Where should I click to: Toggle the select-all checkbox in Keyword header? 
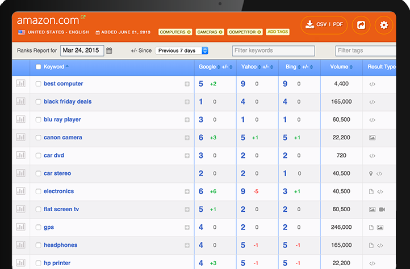click(39, 67)
